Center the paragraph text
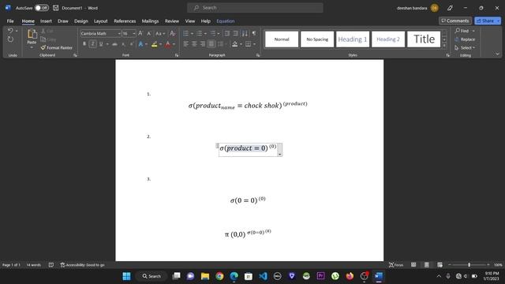This screenshot has height=284, width=505. click(194, 44)
